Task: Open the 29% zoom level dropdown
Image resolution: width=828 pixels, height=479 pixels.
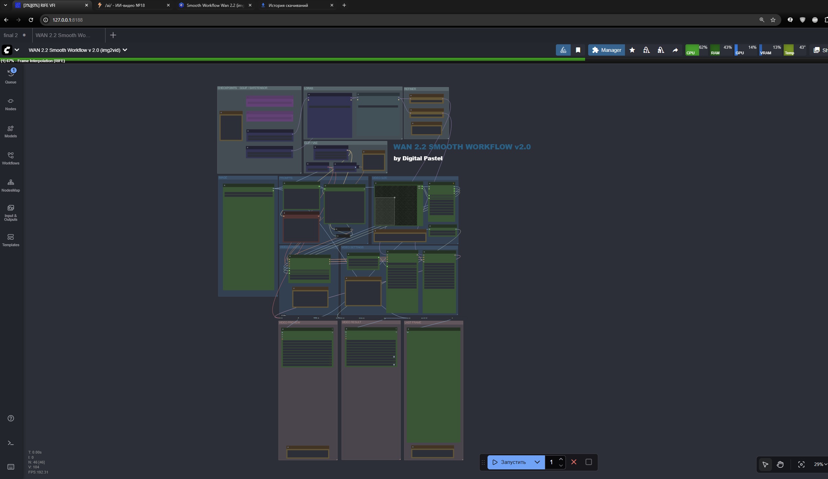Action: click(820, 464)
